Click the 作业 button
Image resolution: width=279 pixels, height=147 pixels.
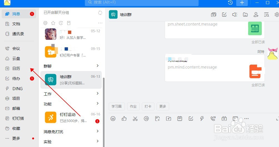[133, 107]
